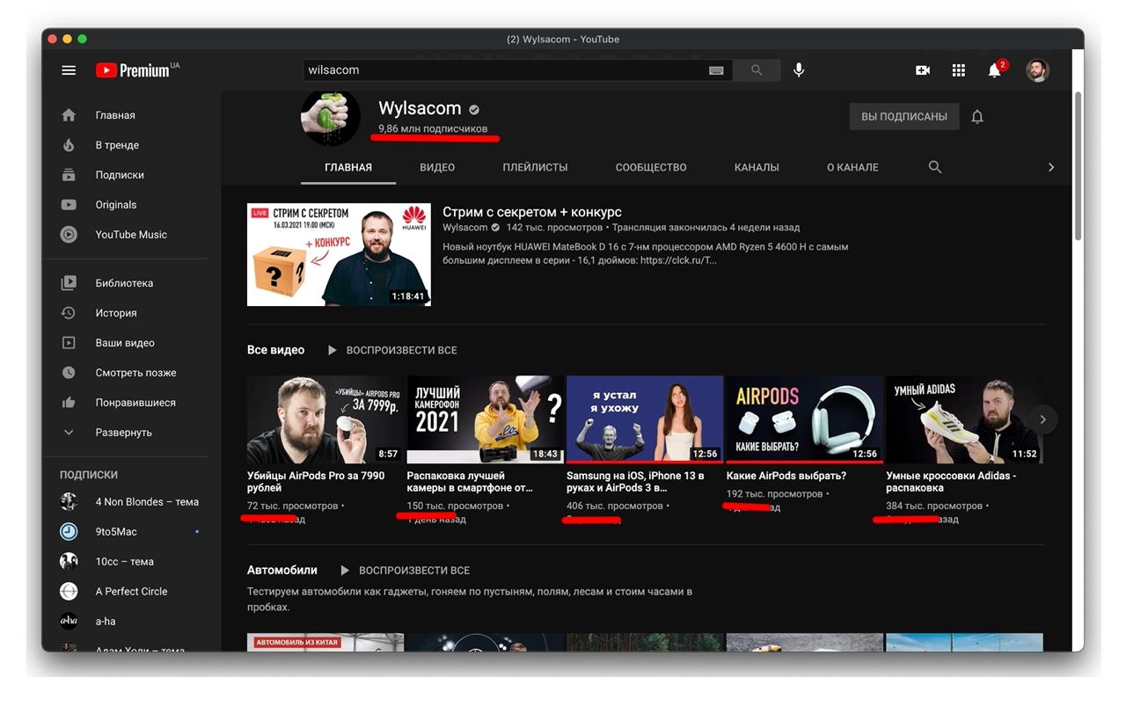
Task: Open Wylsacom link under stream title
Action: 464,228
